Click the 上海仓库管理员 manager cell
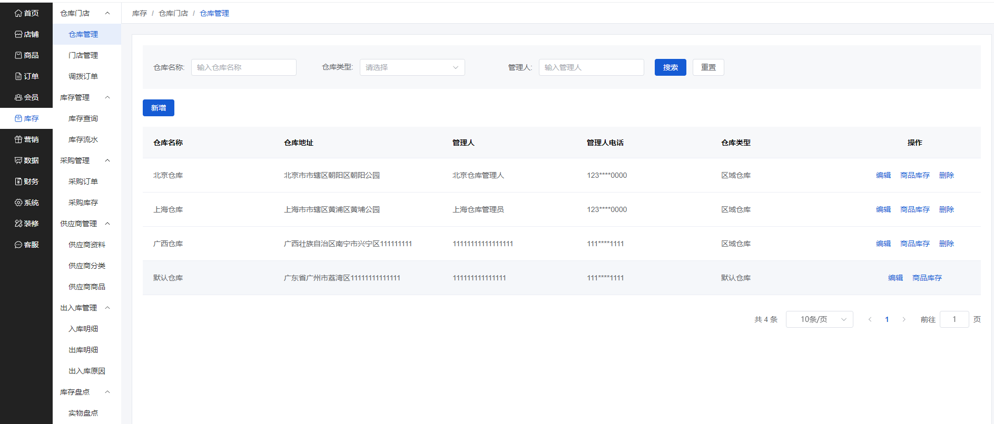The width and height of the screenshot is (994, 424). pyautogui.click(x=478, y=209)
